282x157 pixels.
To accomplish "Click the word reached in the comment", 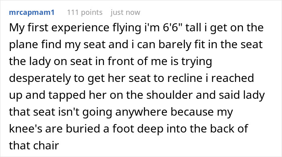I will (232, 78).
